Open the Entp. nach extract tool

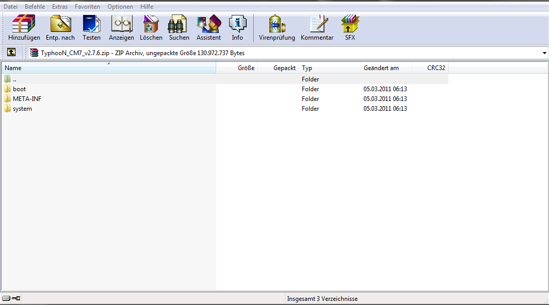coord(60,28)
